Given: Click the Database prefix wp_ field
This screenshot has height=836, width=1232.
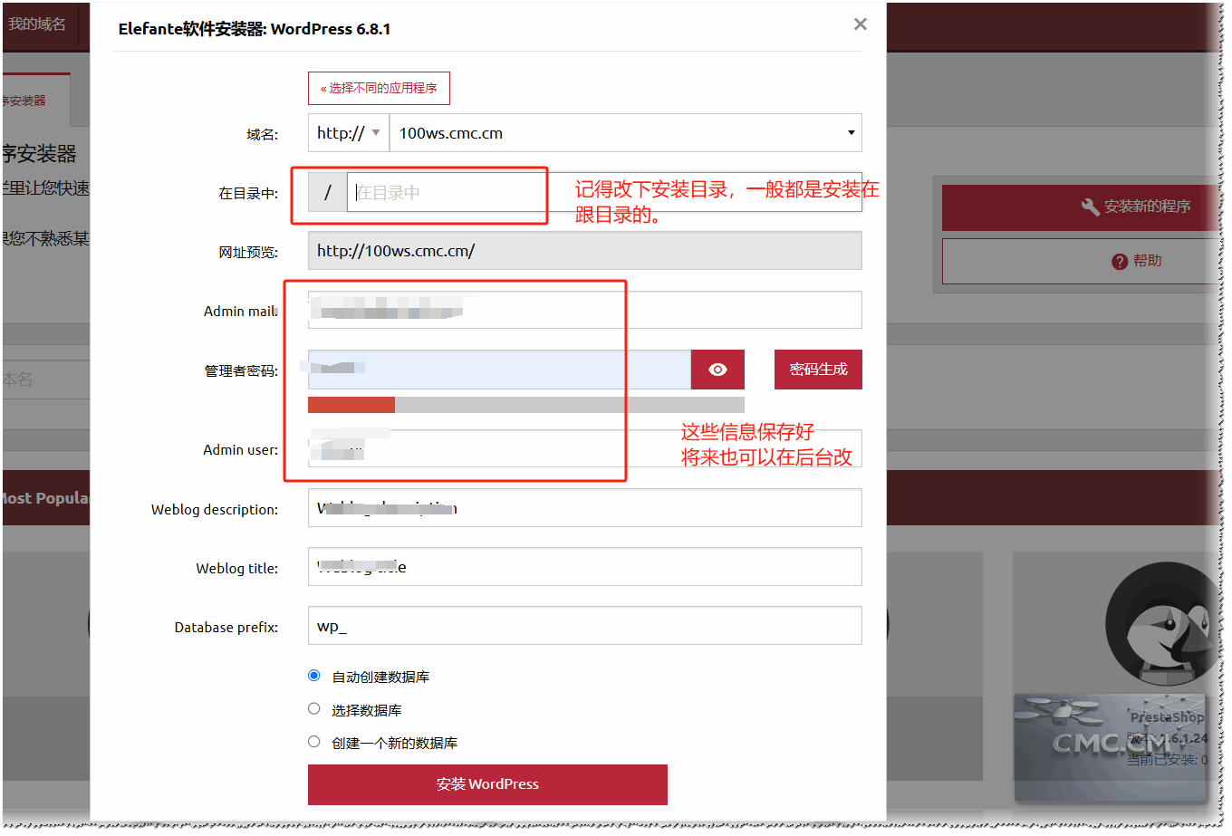Looking at the screenshot, I should click(584, 626).
